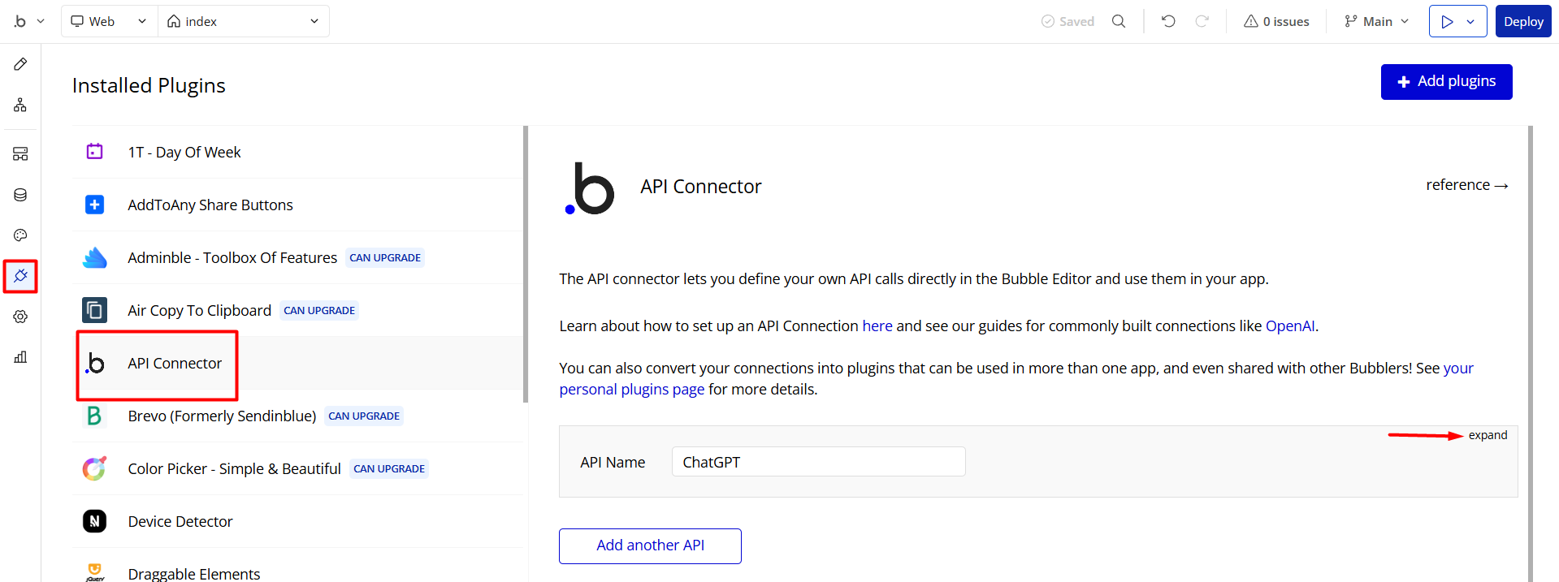The width and height of the screenshot is (1559, 582).
Task: Open the Workflow tab icon in sidebar
Action: click(20, 105)
